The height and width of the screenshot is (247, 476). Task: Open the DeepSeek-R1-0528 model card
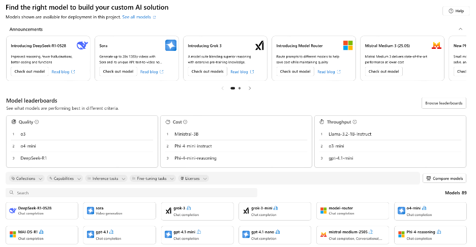42,210
